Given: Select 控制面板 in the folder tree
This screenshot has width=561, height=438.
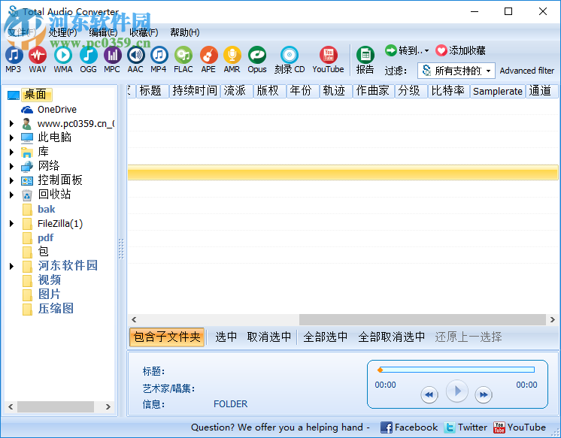Looking at the screenshot, I should [x=60, y=180].
